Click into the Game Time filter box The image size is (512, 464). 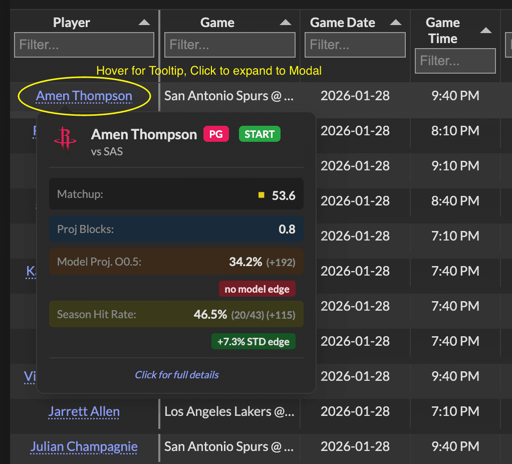coord(455,61)
